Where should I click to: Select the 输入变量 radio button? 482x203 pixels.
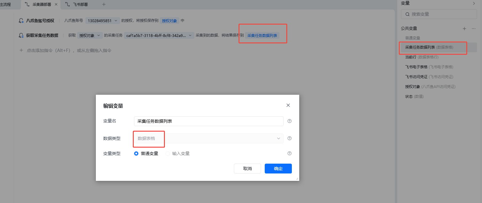168,153
